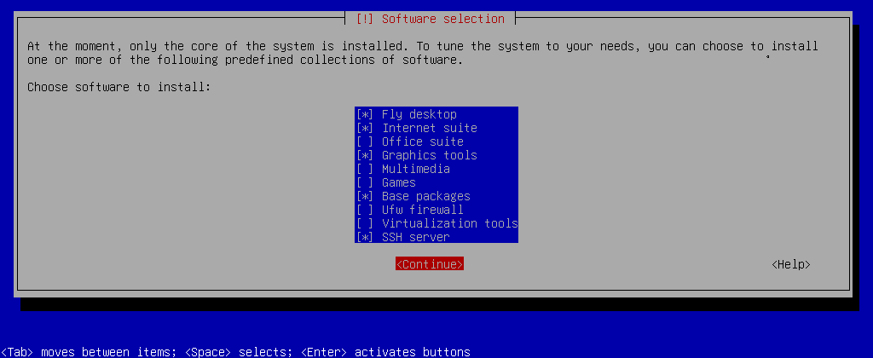Select the Virtualization tools checkbox
873x358 pixels.
point(365,223)
